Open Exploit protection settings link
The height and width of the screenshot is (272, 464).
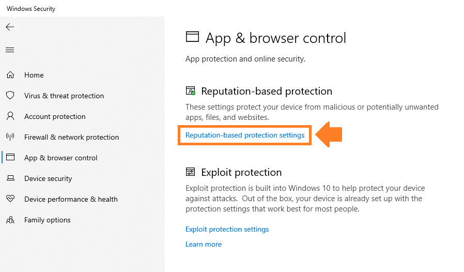click(227, 229)
